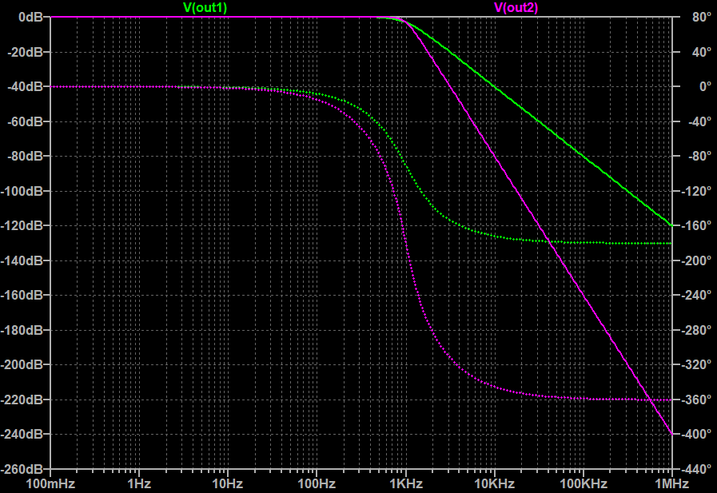Click the -60dB magnitude axis label
Image resolution: width=717 pixels, height=493 pixels.
pos(25,121)
